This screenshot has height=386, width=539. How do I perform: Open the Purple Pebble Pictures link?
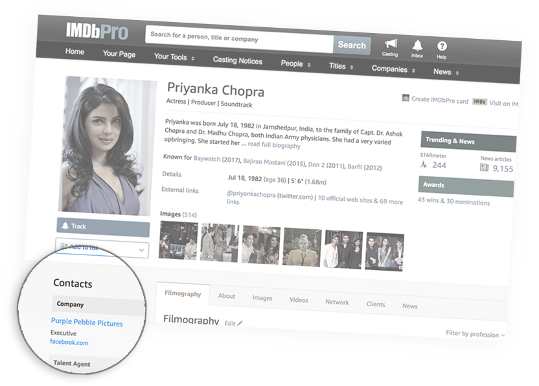tap(87, 323)
